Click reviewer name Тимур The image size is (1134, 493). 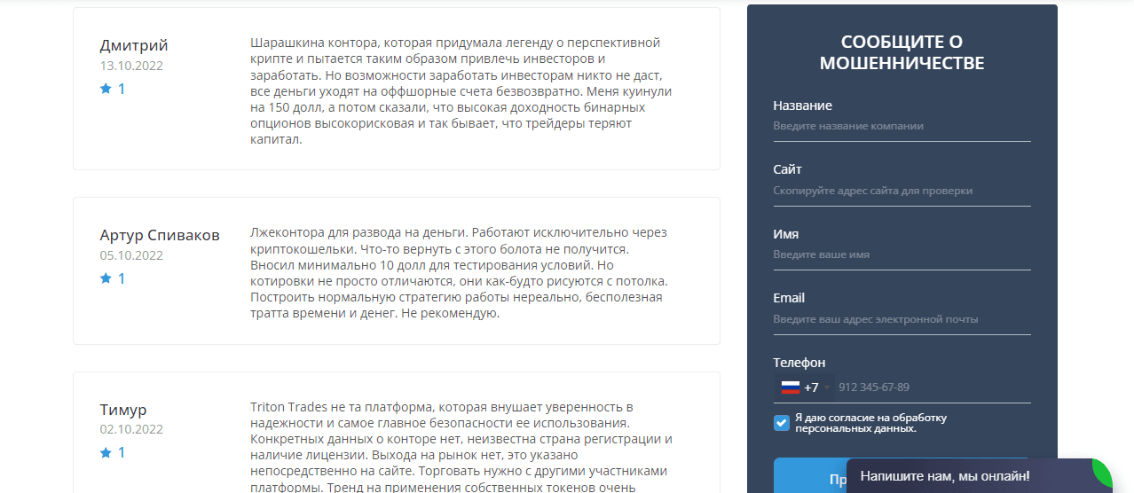[123, 410]
